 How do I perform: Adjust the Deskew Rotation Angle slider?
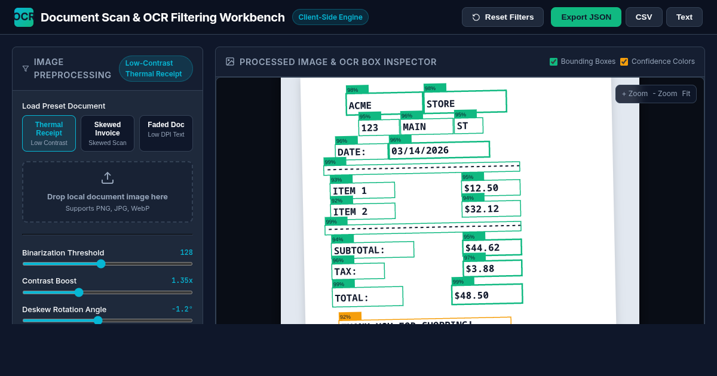coord(108,320)
